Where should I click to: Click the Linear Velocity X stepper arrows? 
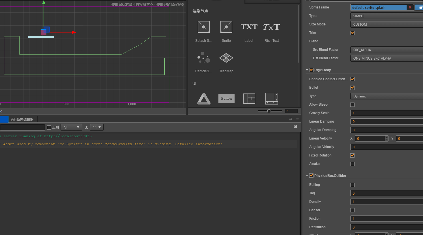(387, 138)
